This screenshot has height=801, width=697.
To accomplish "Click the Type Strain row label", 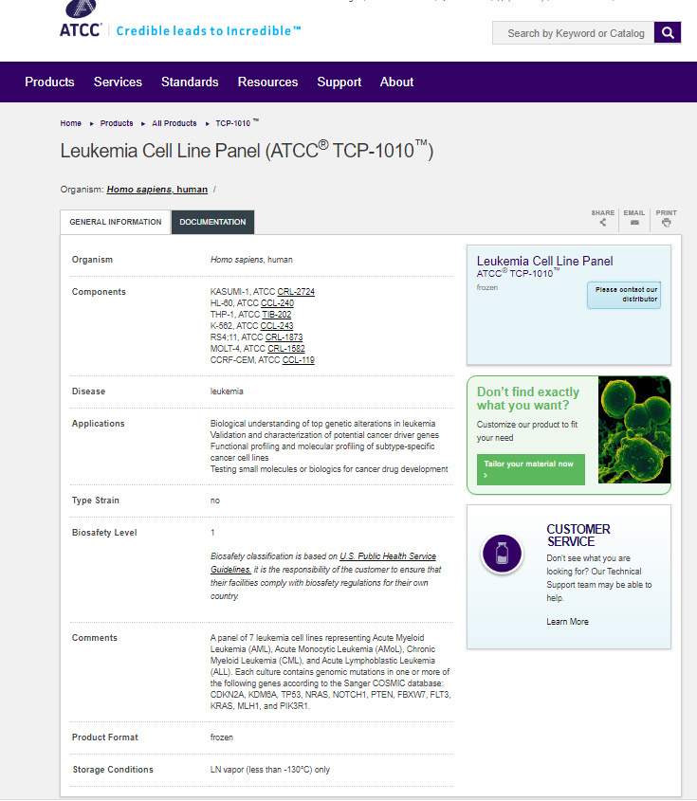I will coord(96,501).
